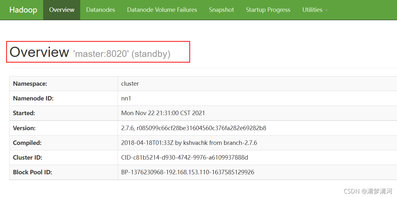Select the CID-c81b5214 cluster ID value
The height and width of the screenshot is (197, 397).
pos(185,157)
